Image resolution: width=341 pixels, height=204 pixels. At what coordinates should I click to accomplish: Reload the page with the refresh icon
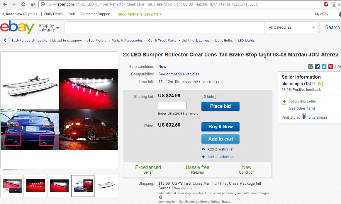[23, 4]
